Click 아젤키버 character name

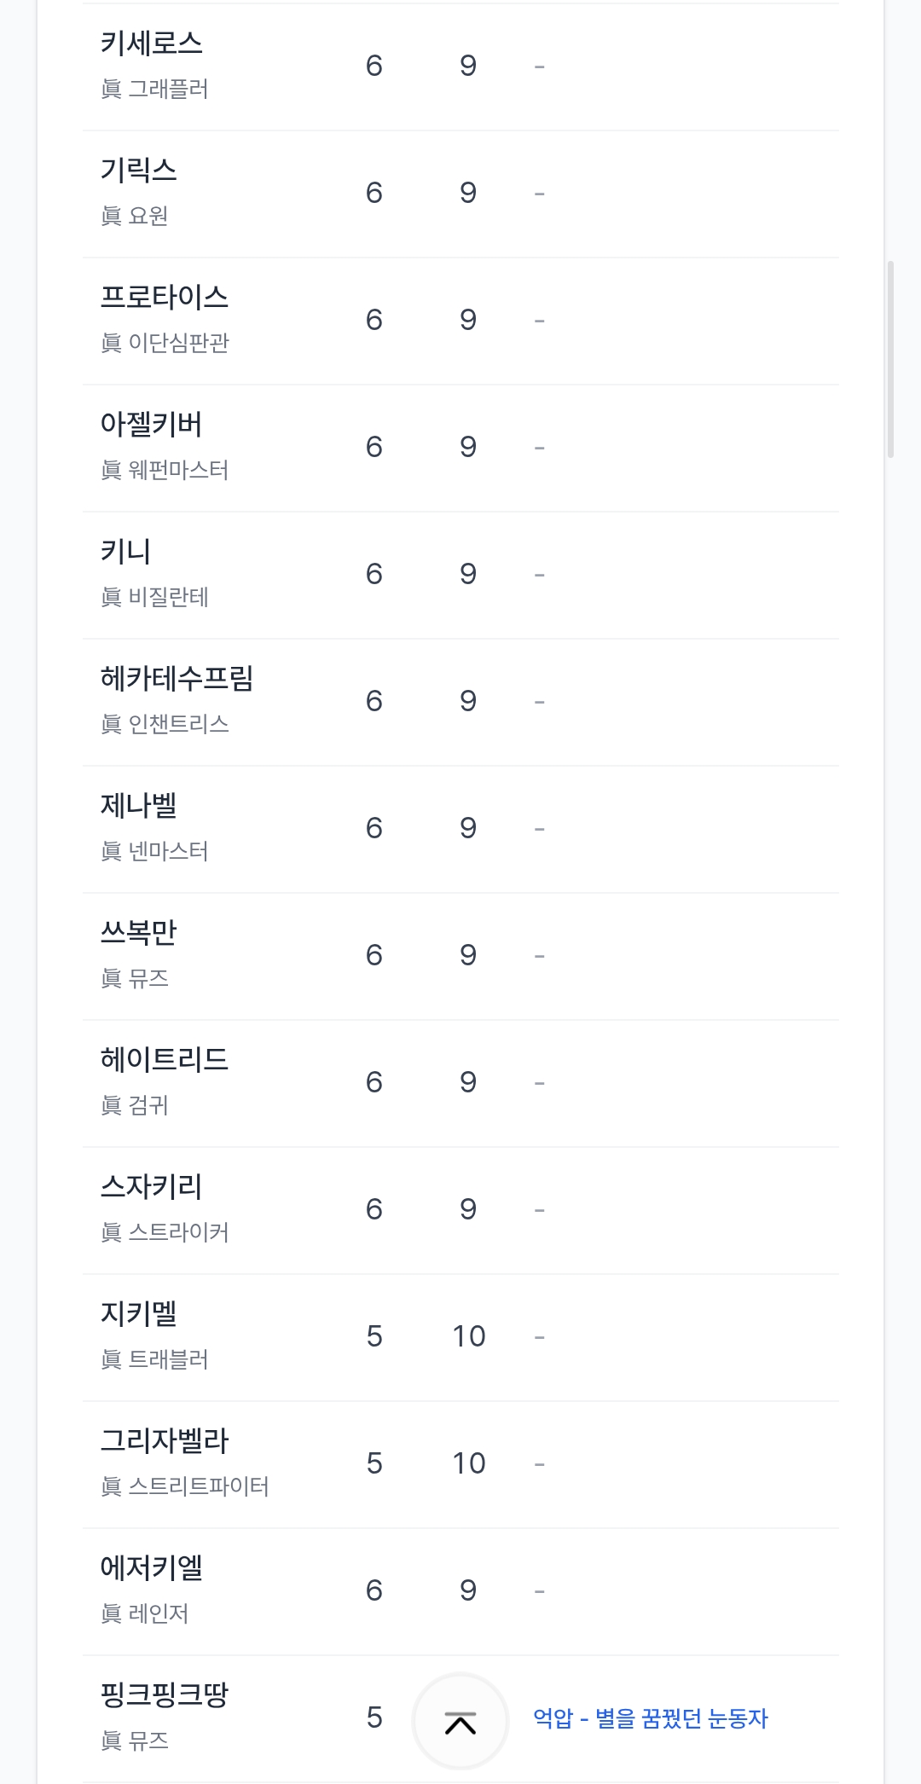[152, 425]
